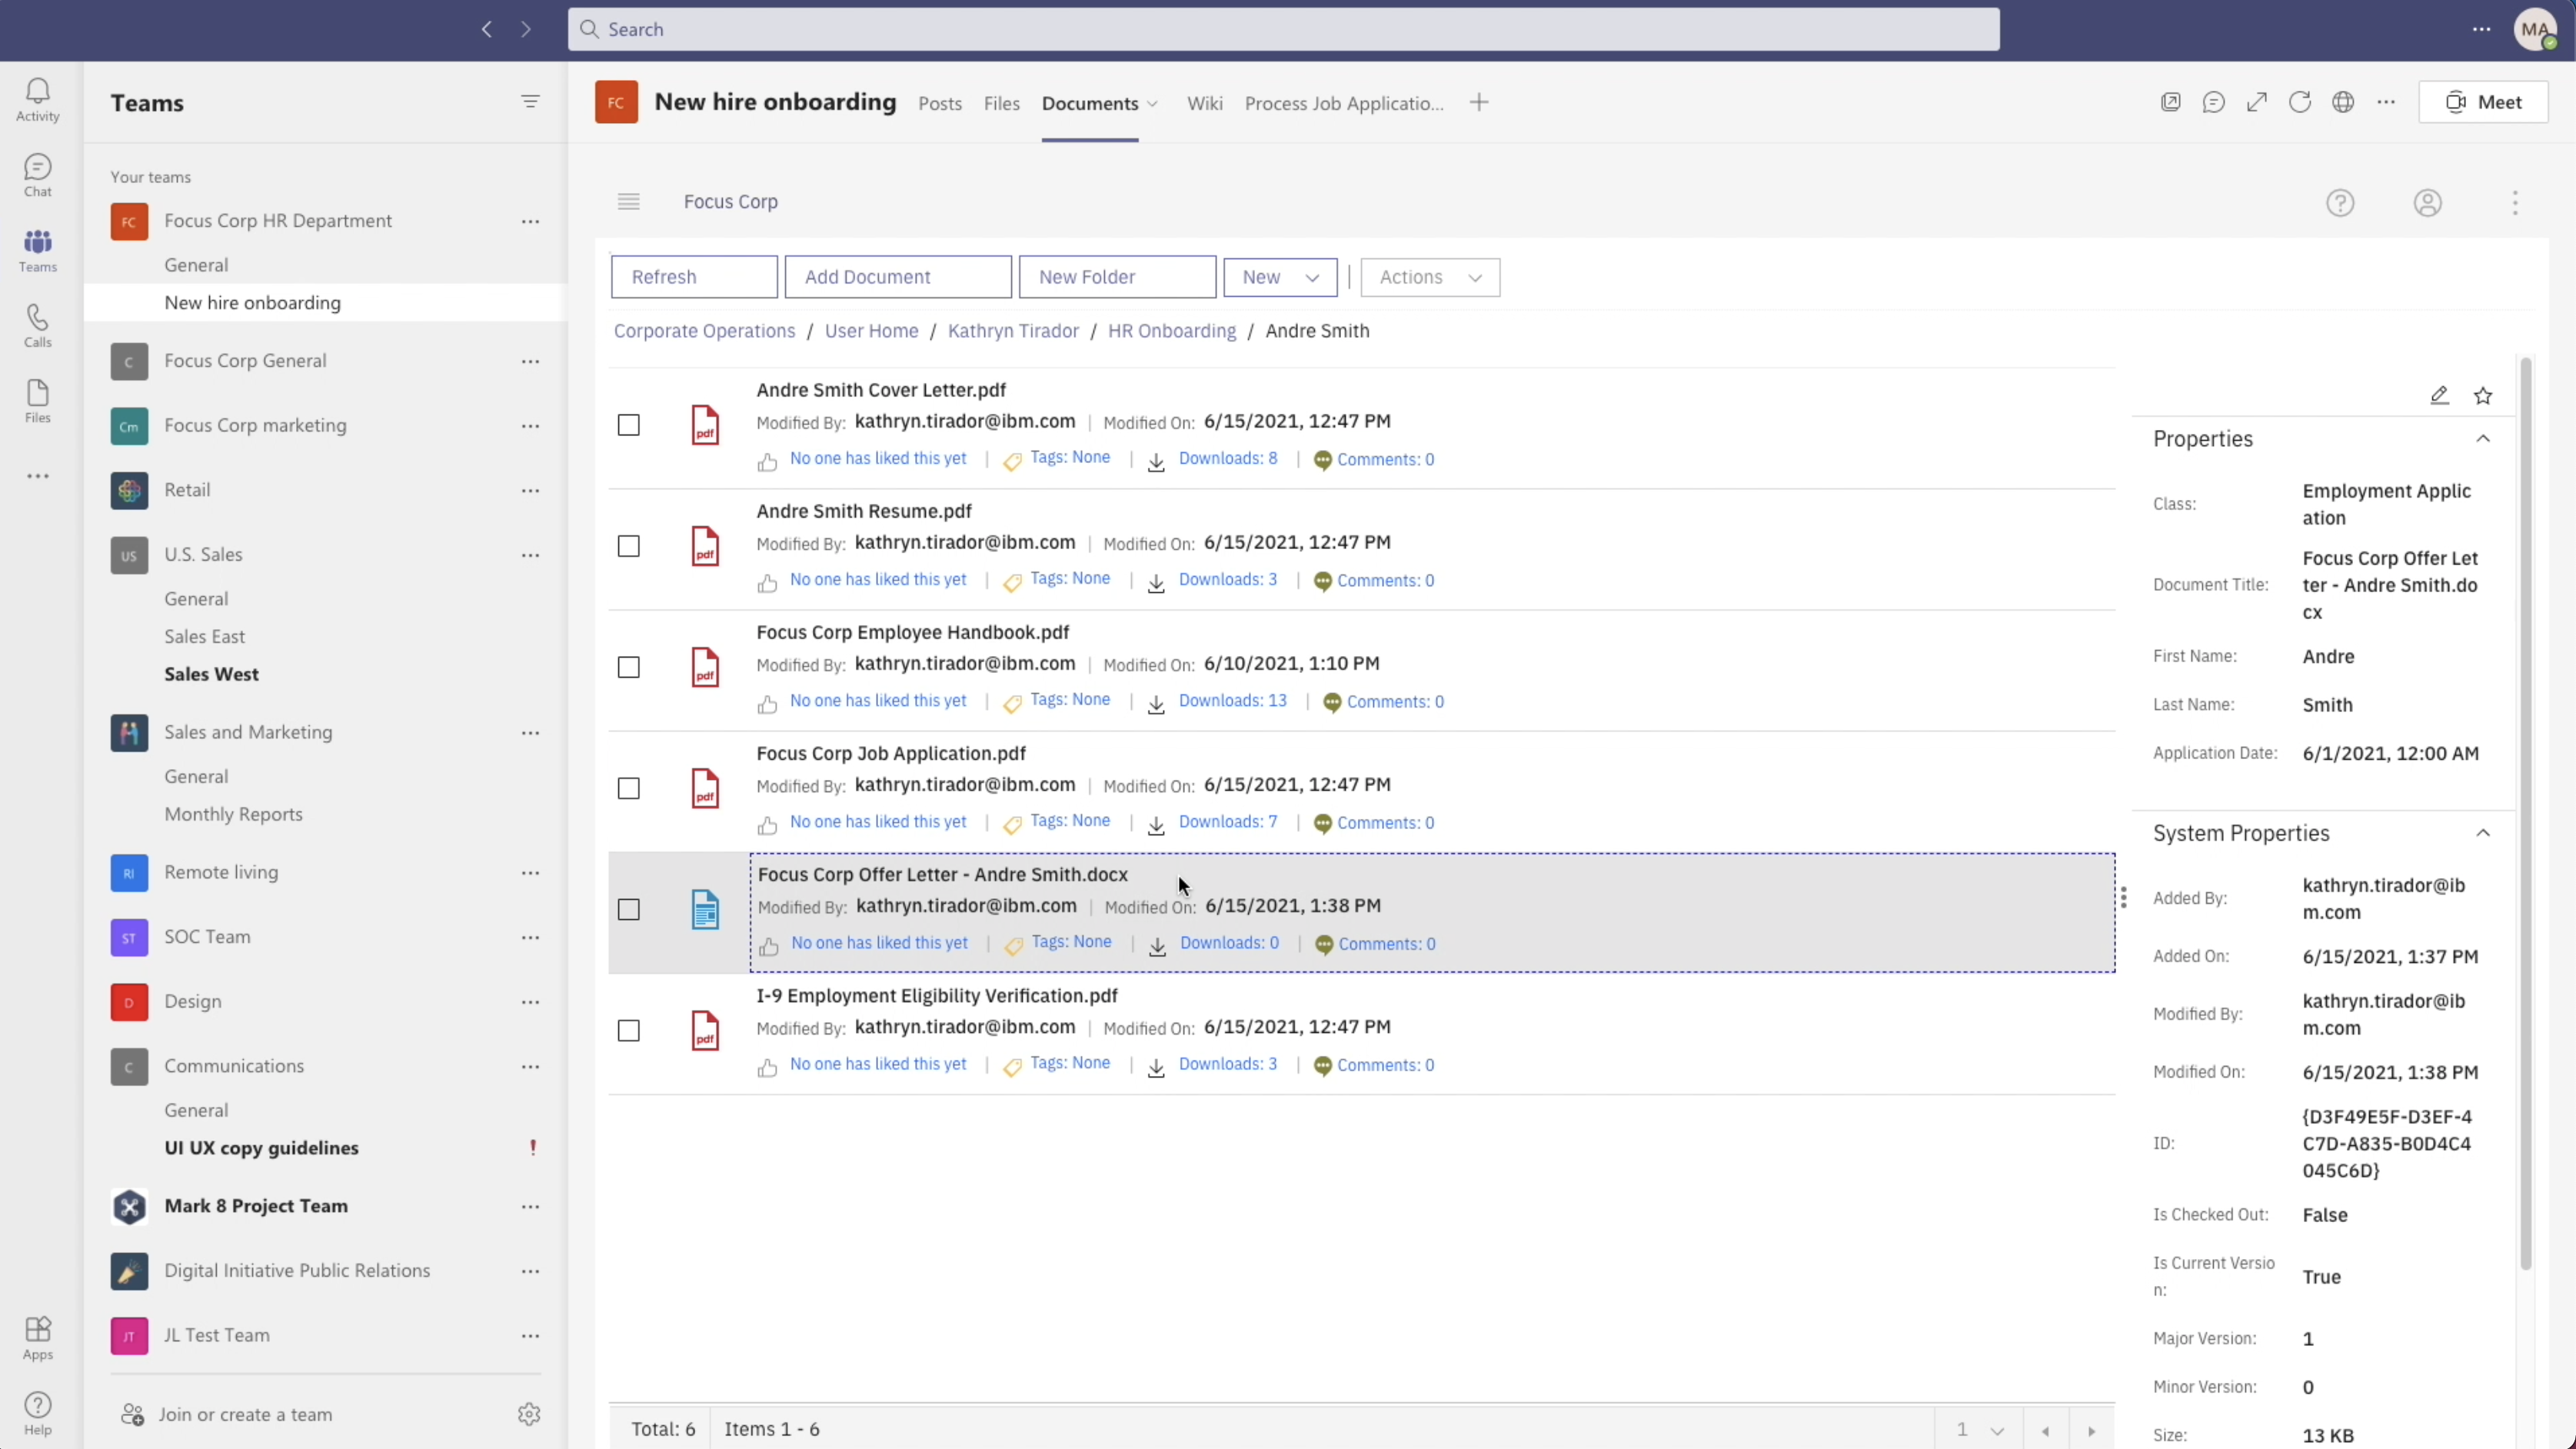Screen dimensions: 2576x1449
Task: Open the Actions dropdown
Action: tap(1430, 277)
